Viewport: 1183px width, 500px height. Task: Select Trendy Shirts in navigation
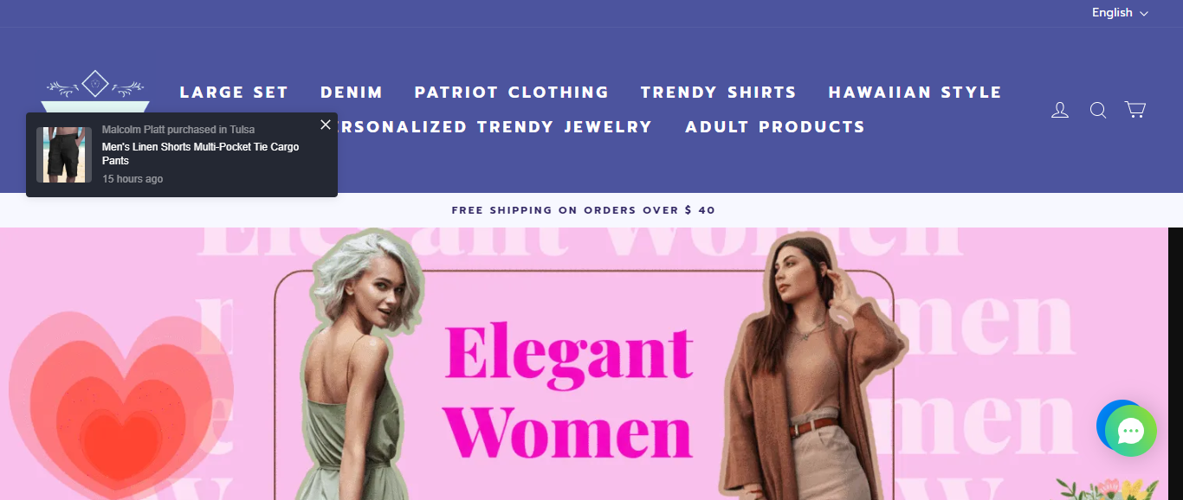(x=719, y=93)
